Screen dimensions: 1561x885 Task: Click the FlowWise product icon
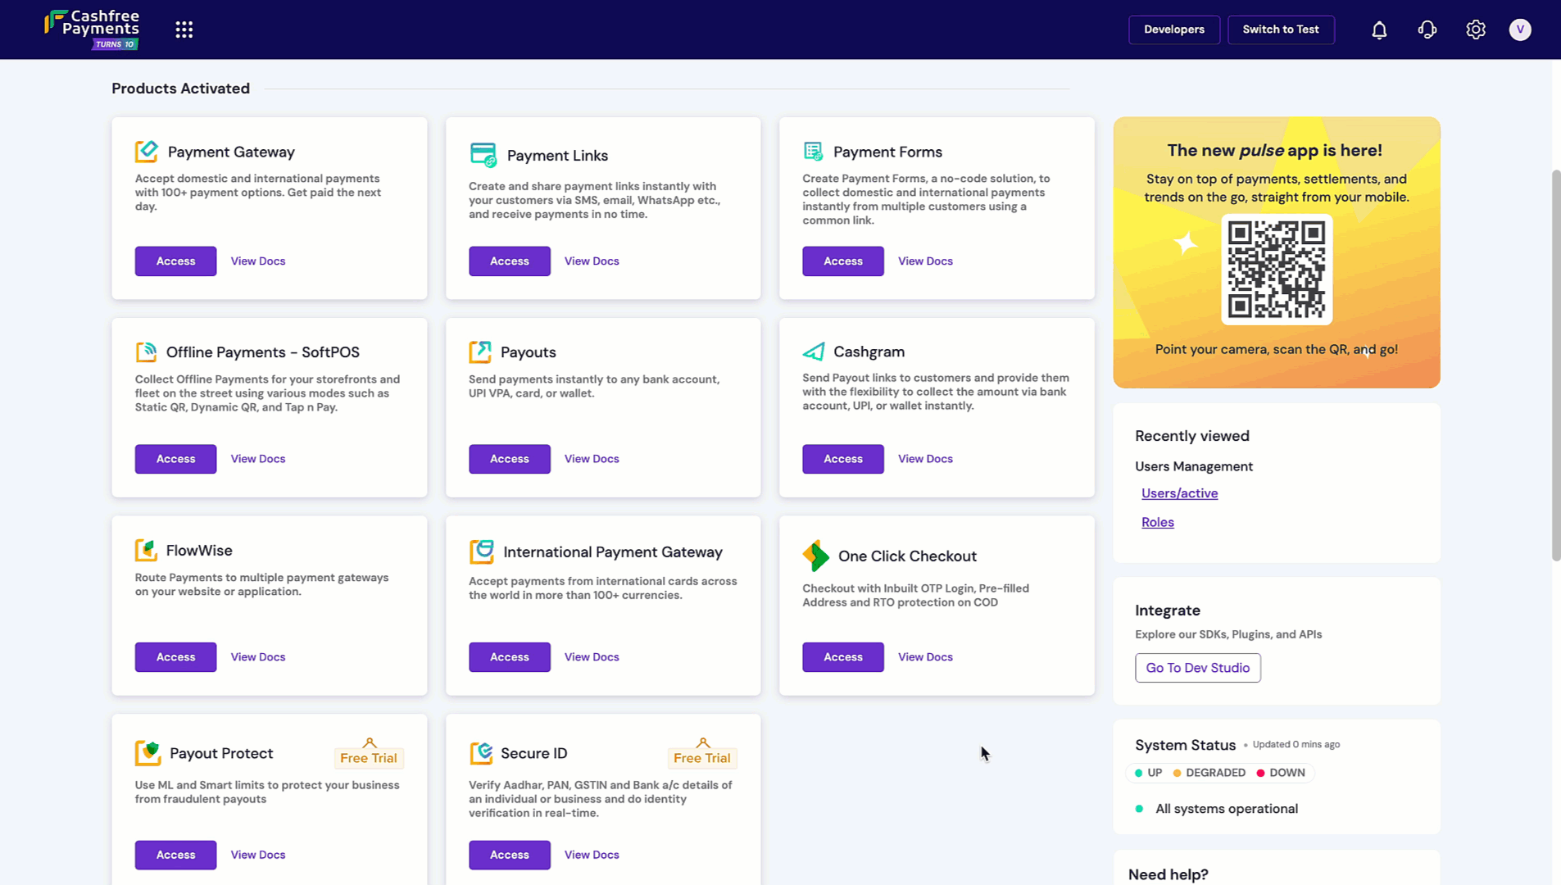coord(146,551)
